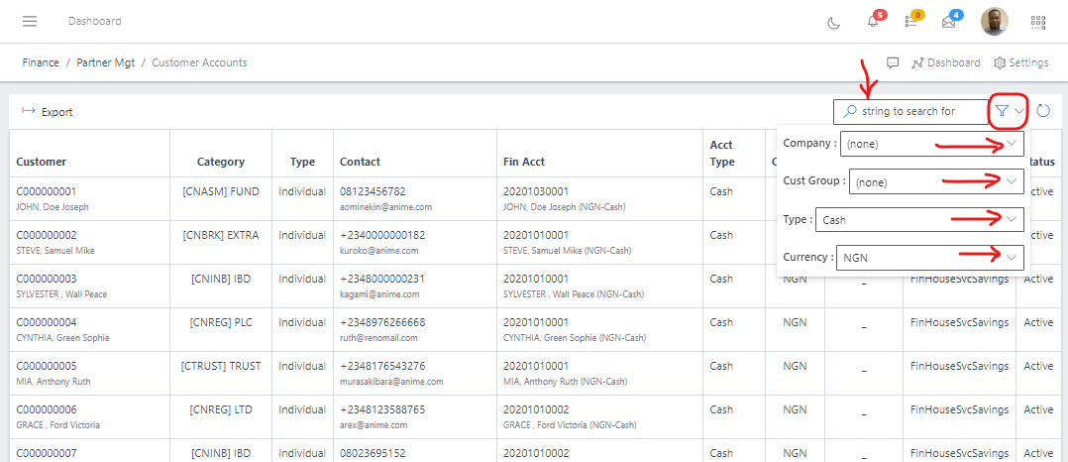
Task: Toggle dark mode moon icon
Action: (833, 23)
